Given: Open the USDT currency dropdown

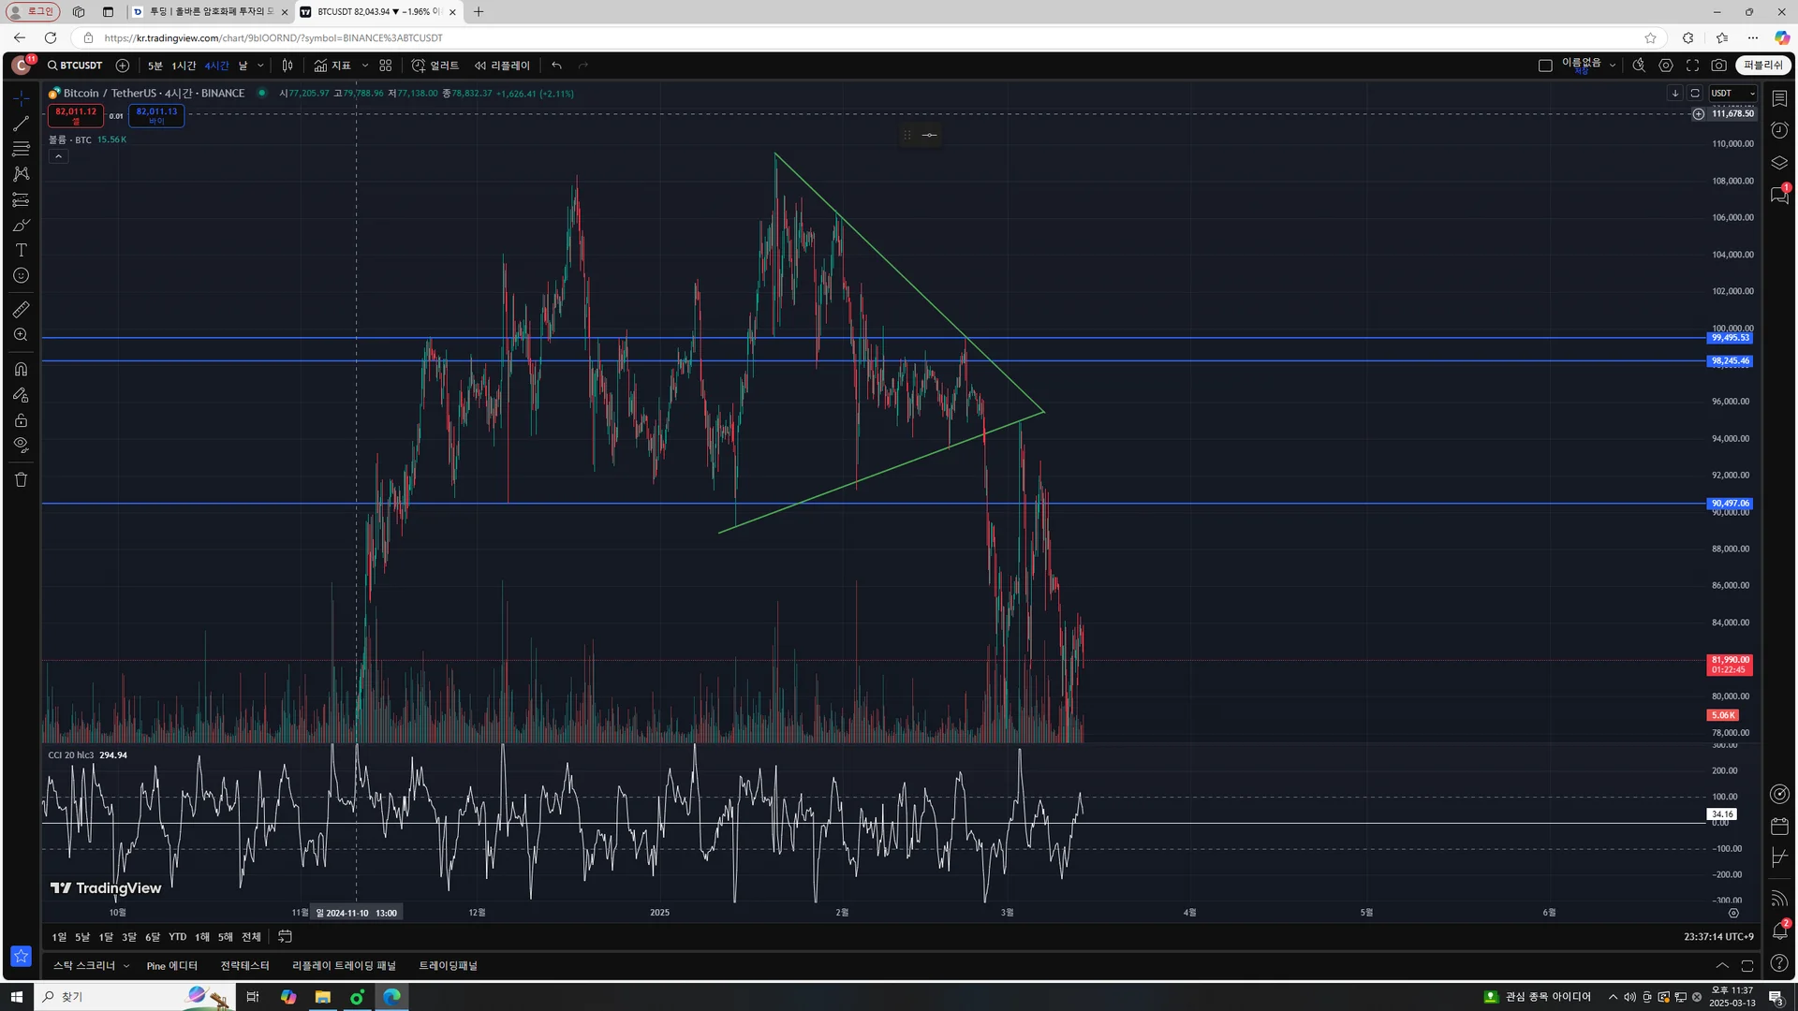Looking at the screenshot, I should point(1732,94).
